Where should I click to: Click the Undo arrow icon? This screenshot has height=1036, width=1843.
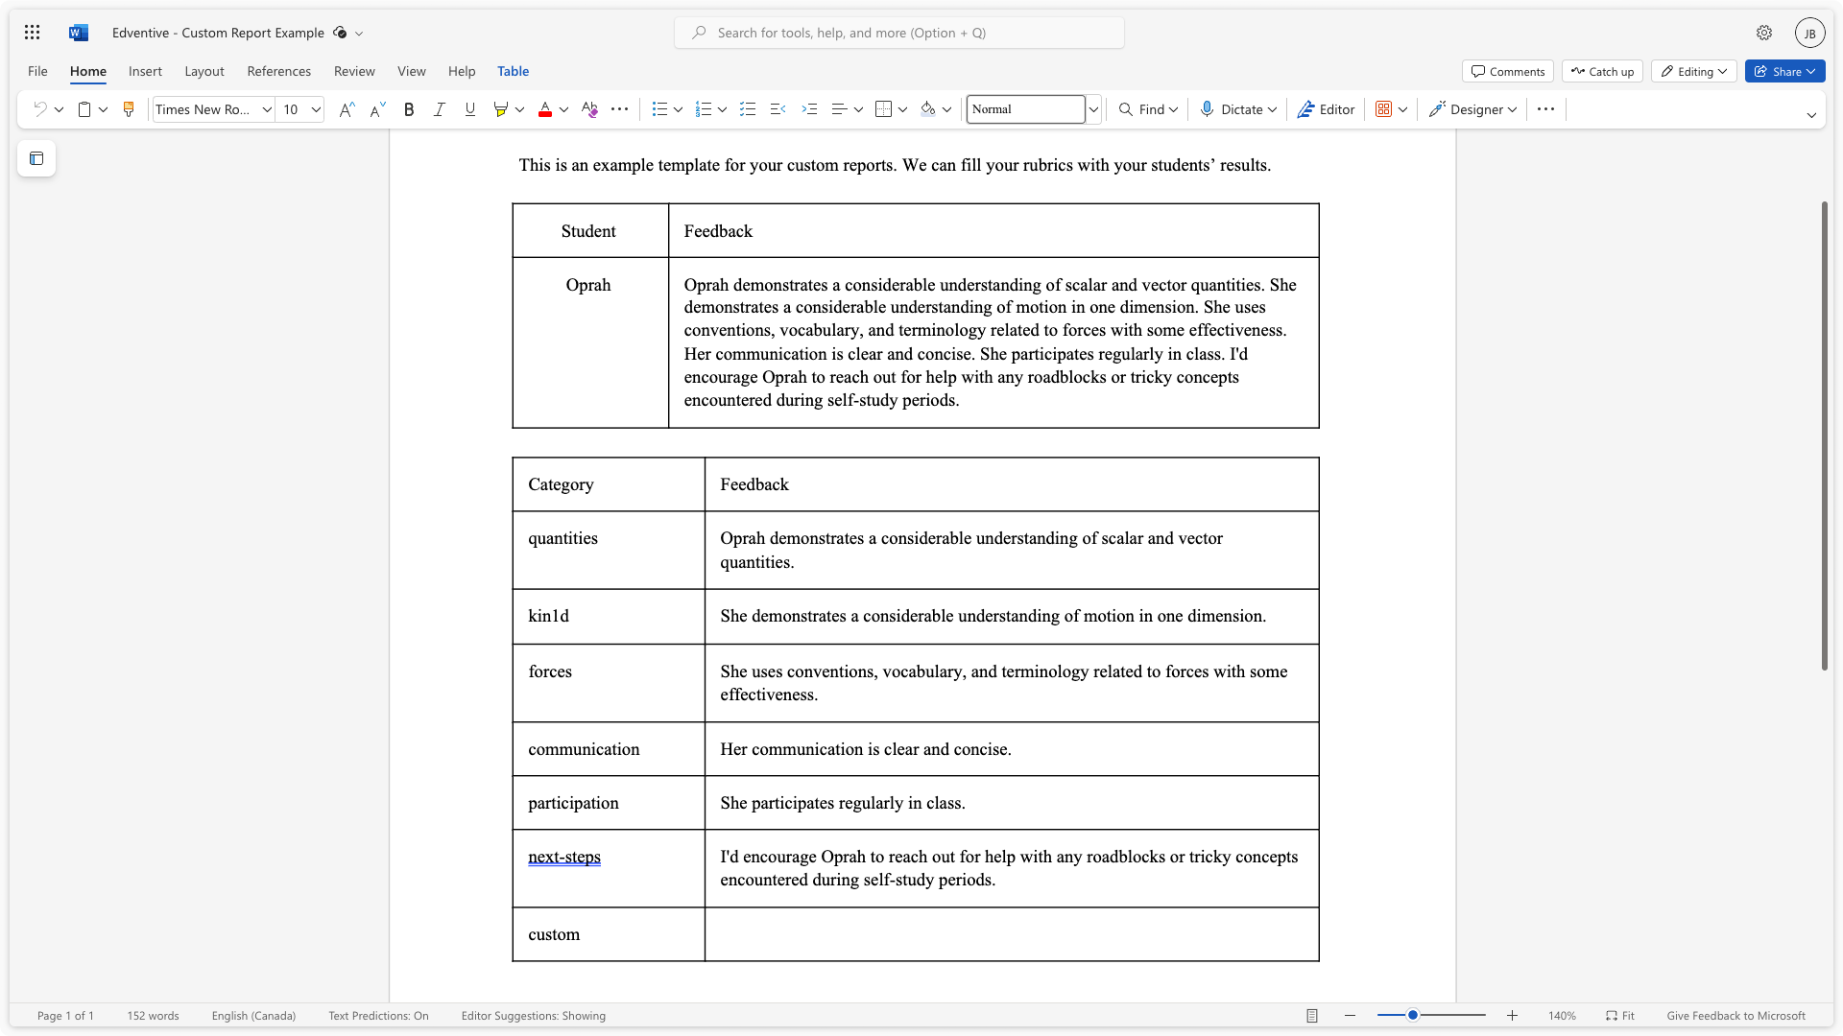pos(39,109)
